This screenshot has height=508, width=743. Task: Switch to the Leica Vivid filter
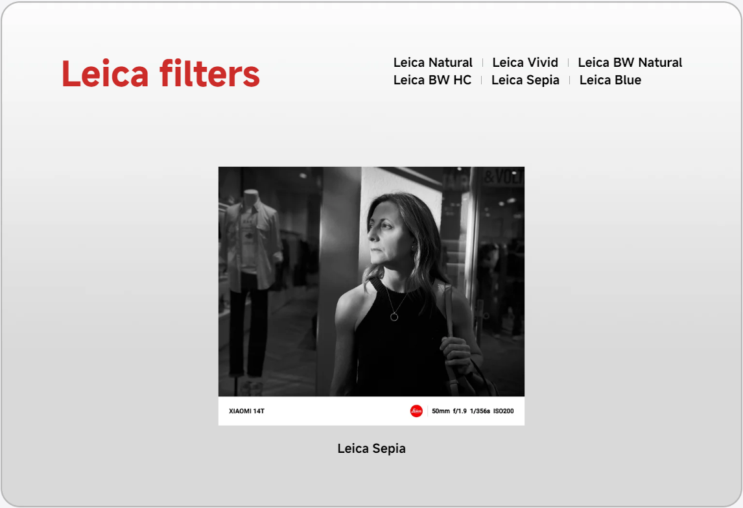coord(525,63)
